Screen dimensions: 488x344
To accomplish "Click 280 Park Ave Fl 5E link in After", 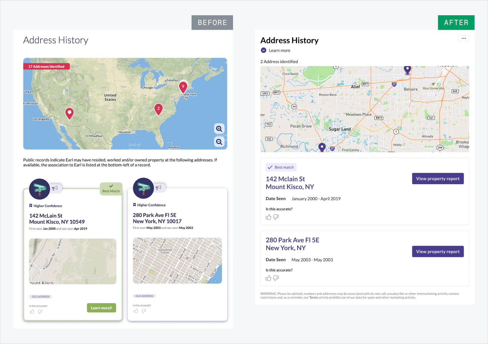I will coord(292,244).
